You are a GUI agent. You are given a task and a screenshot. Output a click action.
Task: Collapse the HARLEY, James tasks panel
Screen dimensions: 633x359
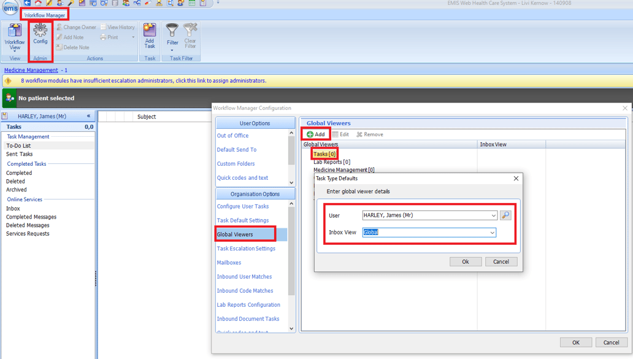point(88,115)
